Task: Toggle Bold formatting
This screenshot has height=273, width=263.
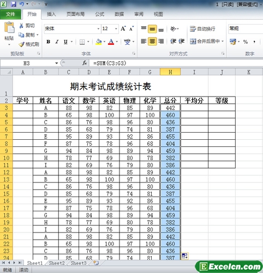Action: [48, 41]
